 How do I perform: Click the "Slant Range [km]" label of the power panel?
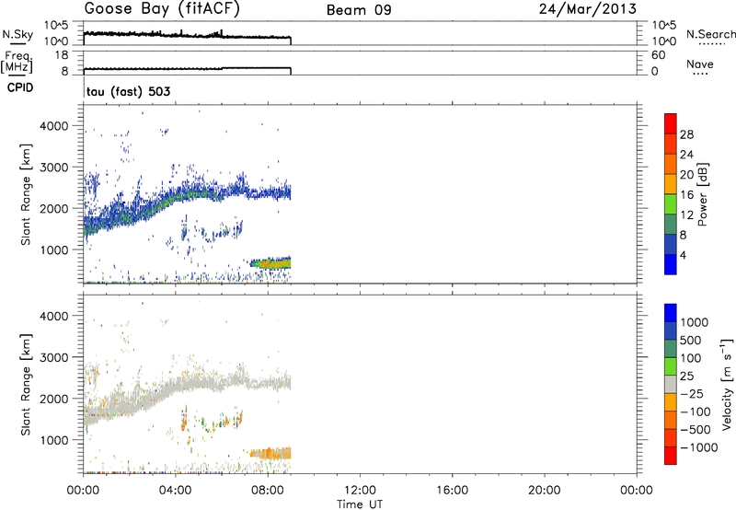(x=26, y=194)
